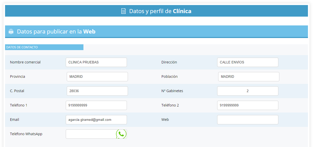Click the Nº Gabinetes number field
Image resolution: width=313 pixels, height=147 pixels.
pos(248,91)
